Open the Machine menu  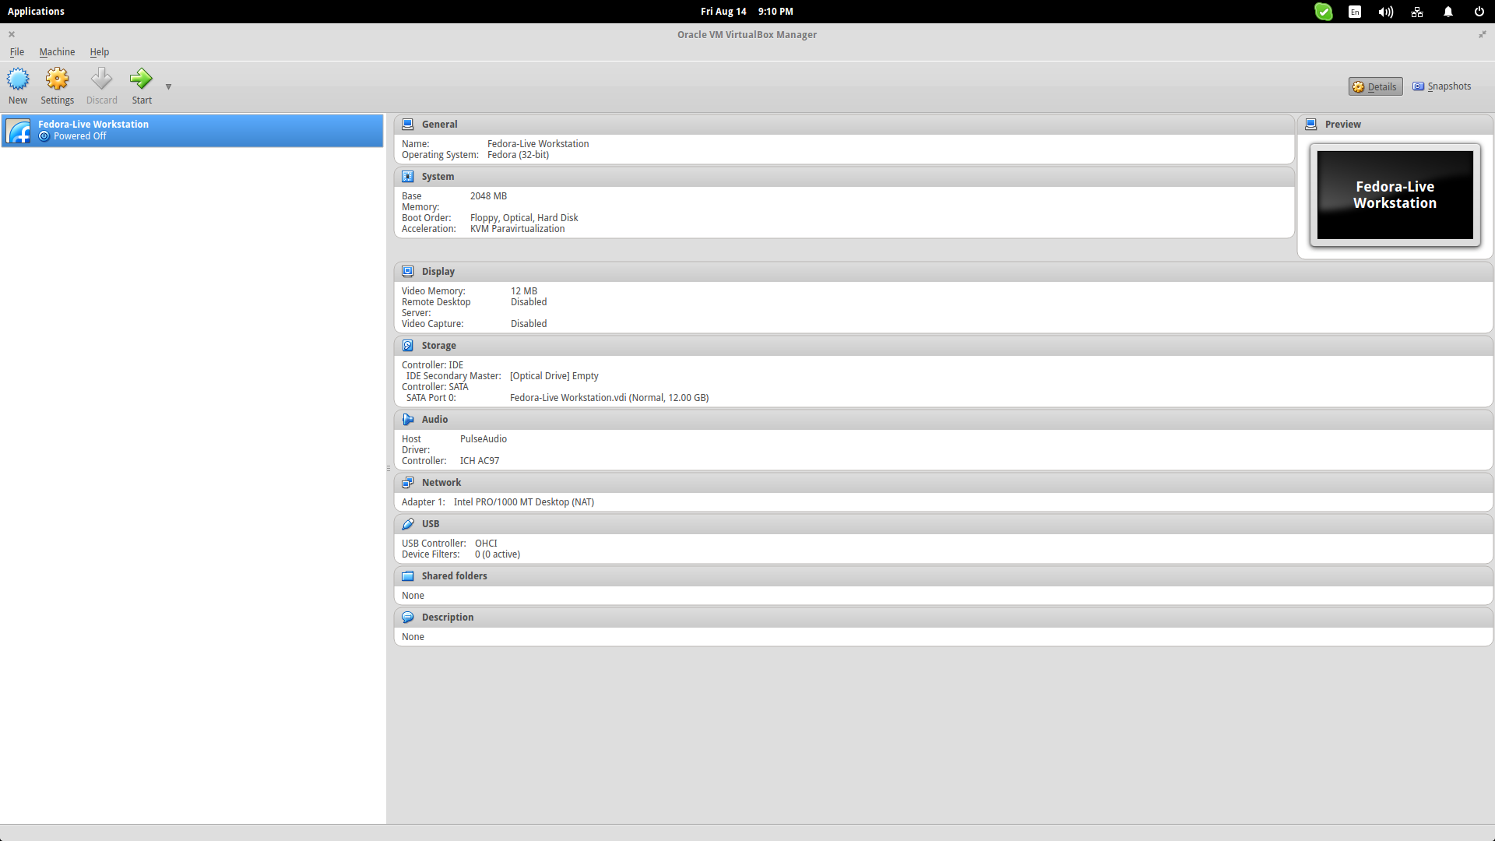click(x=57, y=52)
